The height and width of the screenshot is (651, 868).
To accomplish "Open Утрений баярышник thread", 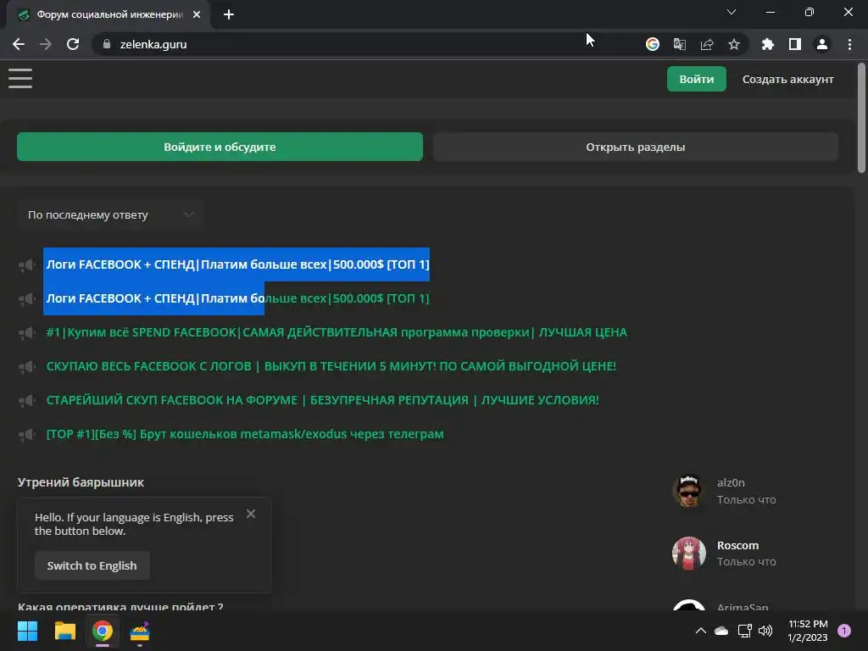I will point(81,482).
